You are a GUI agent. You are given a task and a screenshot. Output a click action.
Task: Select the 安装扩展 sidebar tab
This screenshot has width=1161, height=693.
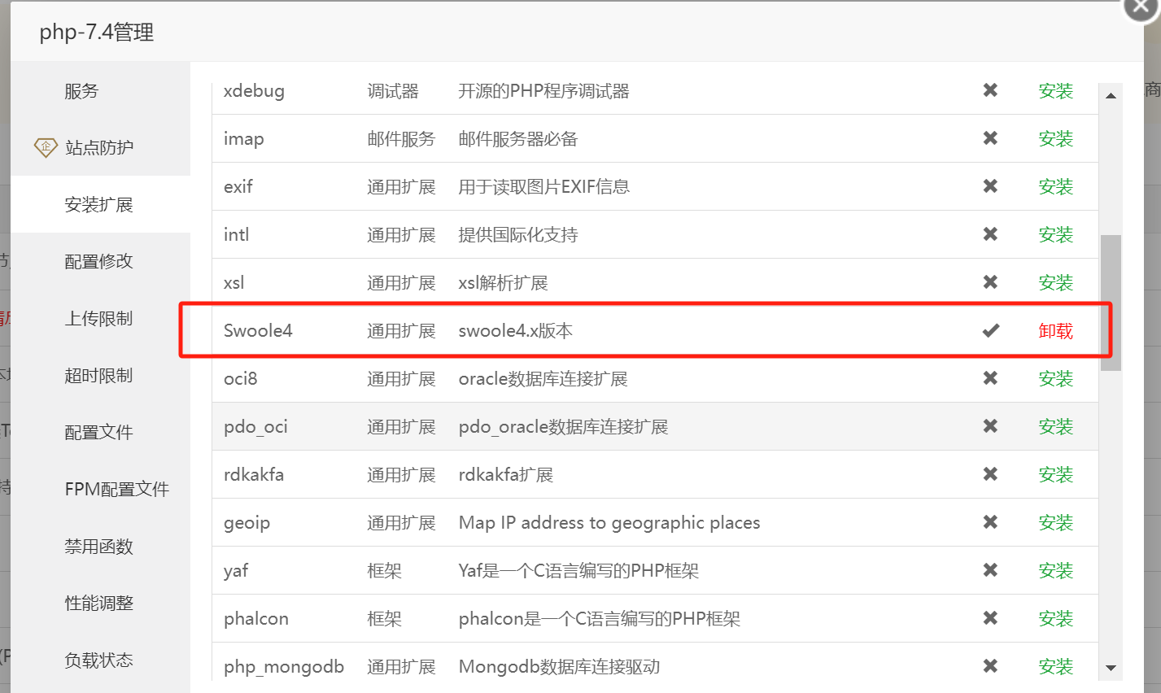101,204
